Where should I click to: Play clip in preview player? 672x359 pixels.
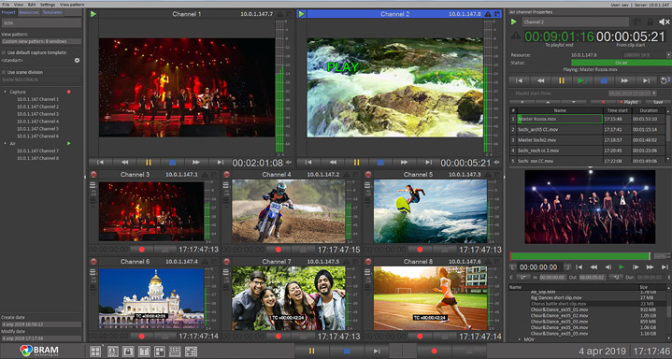[x=622, y=267]
